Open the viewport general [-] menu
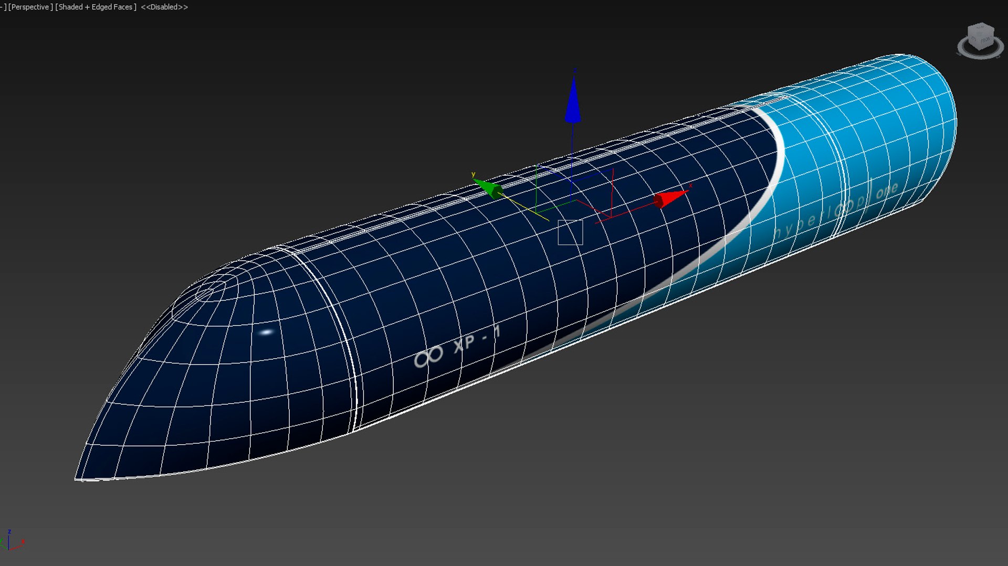1008x566 pixels. (x=3, y=7)
